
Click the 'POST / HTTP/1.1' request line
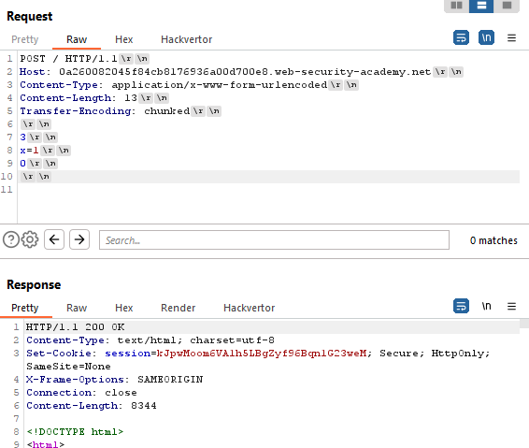point(68,59)
